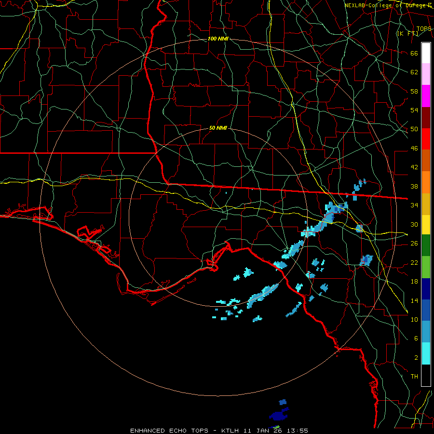Click the '2' legend value

416,358
